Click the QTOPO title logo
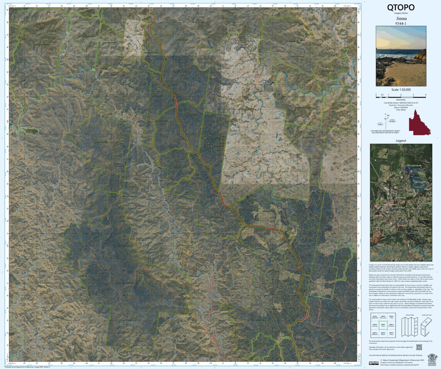 [400, 7]
